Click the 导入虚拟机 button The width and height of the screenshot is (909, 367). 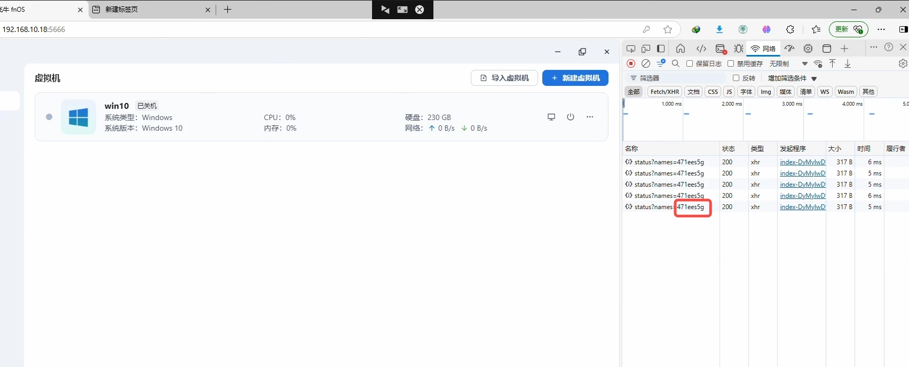(504, 78)
